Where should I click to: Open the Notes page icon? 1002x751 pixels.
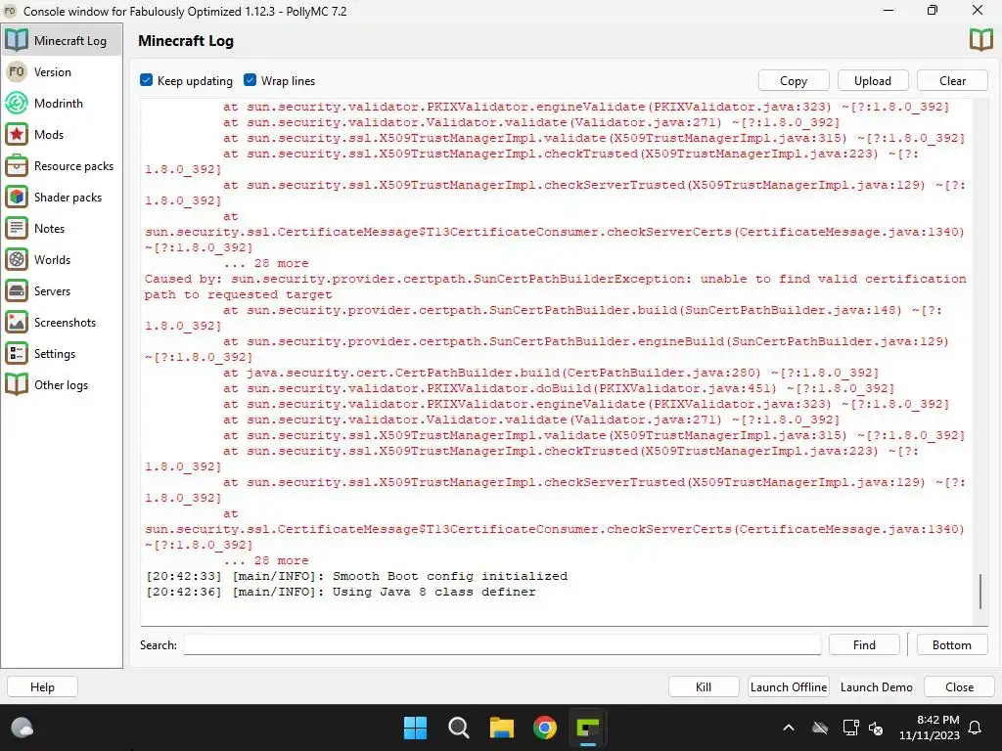17,228
